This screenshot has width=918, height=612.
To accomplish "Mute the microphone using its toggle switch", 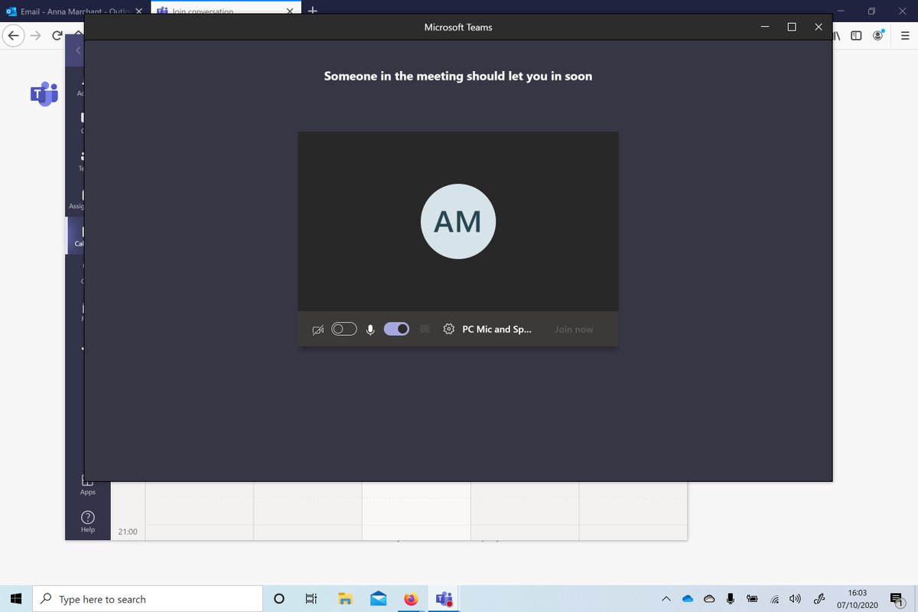I will point(396,329).
